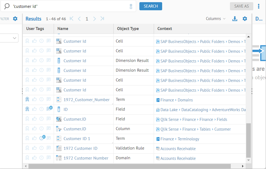Open results settings gear icon
Viewport: 266px width, 169px height.
click(245, 19)
